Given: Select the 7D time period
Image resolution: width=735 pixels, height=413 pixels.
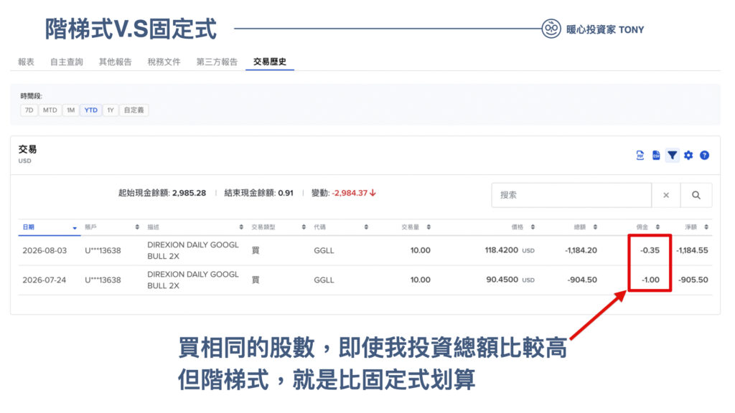Looking at the screenshot, I should [29, 110].
